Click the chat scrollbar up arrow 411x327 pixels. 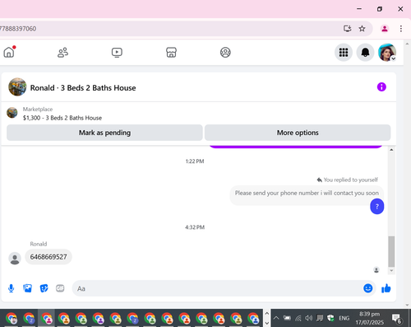(391, 150)
